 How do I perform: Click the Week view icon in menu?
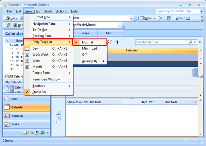coord(27,61)
